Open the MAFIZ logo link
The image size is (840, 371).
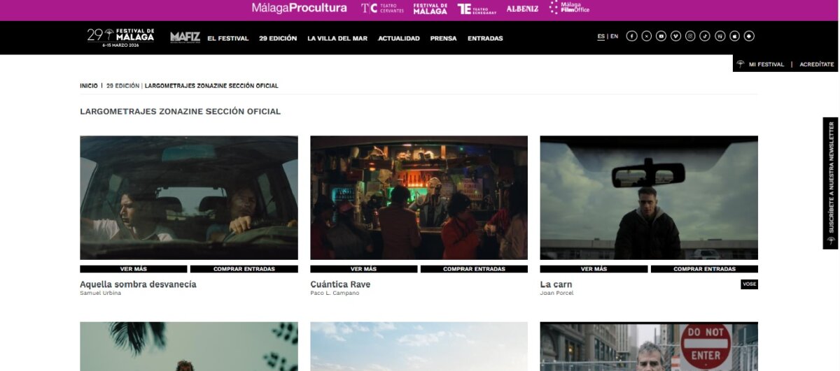pyautogui.click(x=185, y=38)
